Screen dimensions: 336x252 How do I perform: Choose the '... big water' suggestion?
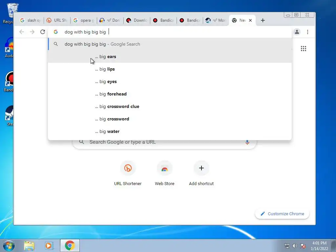coord(170,131)
